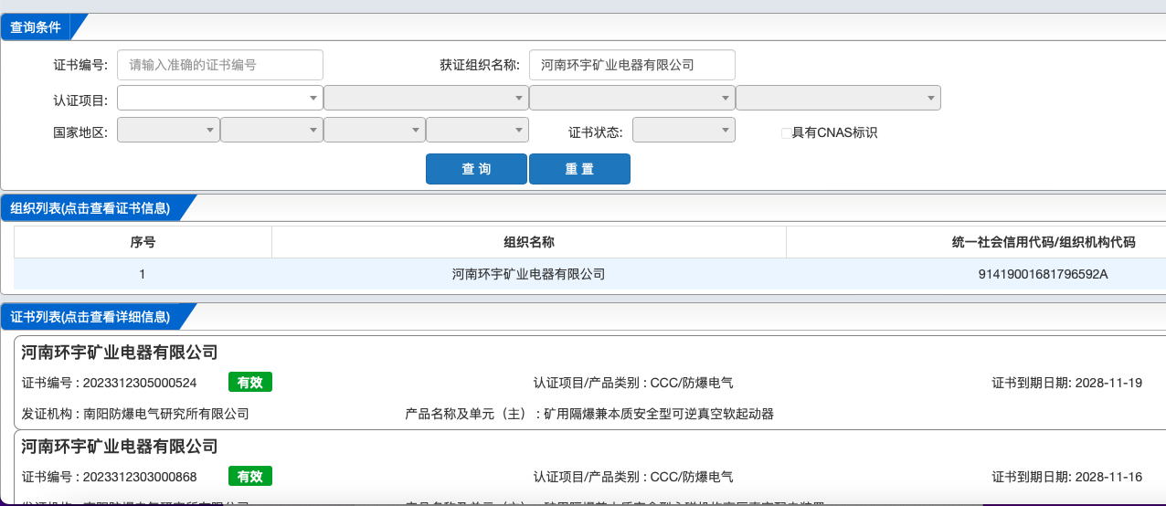Click CCC/防爆电气 in certificate 2023312303000868

[692, 477]
